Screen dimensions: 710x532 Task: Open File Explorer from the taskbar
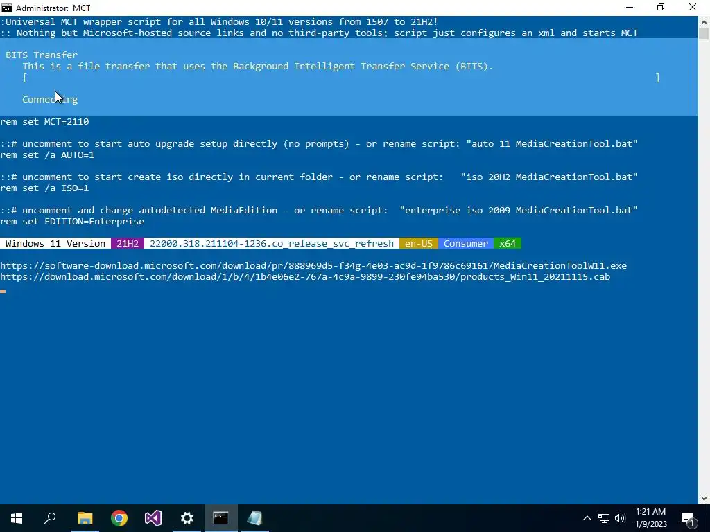[85, 518]
